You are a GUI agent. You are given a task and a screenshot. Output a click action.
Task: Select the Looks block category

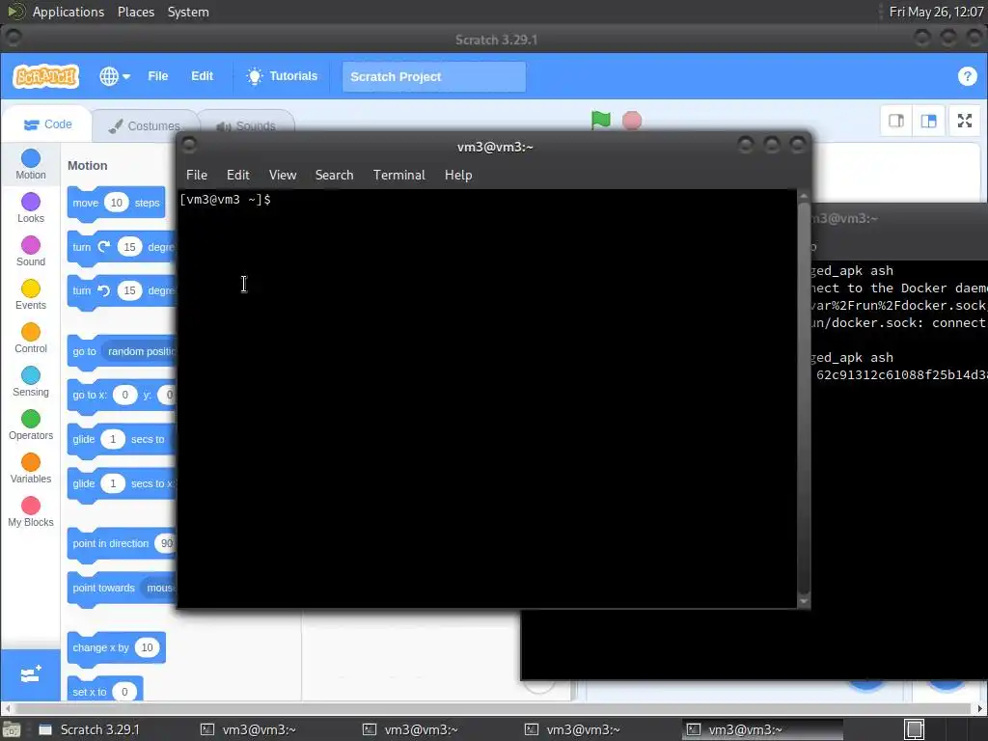coord(30,208)
